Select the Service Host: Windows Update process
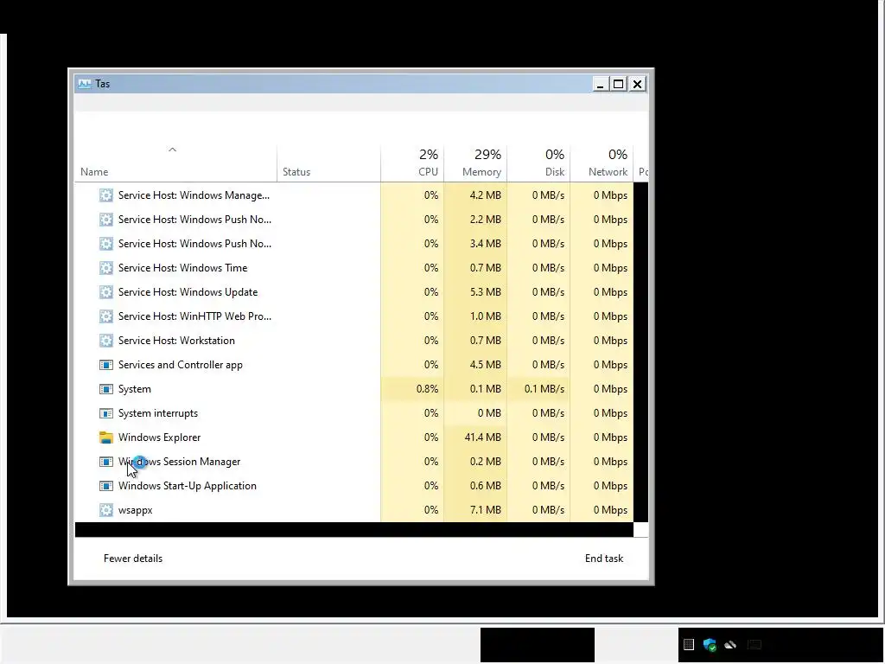This screenshot has width=885, height=664. [x=188, y=292]
